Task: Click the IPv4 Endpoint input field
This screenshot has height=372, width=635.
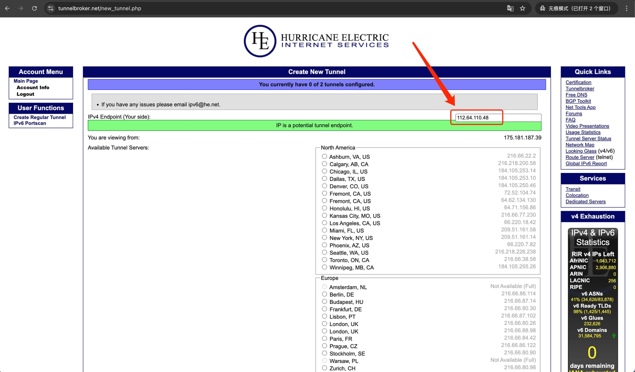Action: pos(498,117)
